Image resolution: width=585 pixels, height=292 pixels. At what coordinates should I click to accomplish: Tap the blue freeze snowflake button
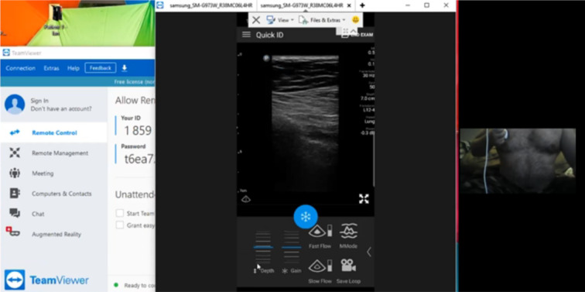click(x=306, y=217)
